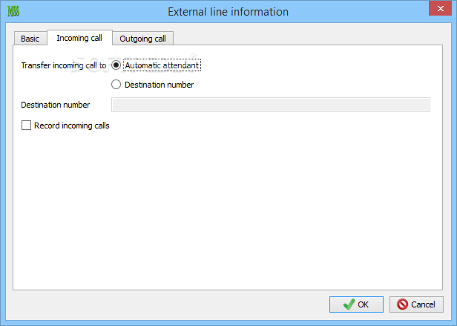Switch to the Basic tab
The width and height of the screenshot is (457, 326).
pos(30,39)
